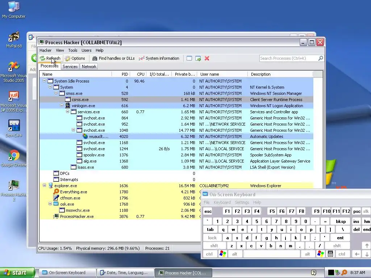This screenshot has width=371, height=278.
Task: Select the winlogon.exe process icon
Action: point(68,105)
